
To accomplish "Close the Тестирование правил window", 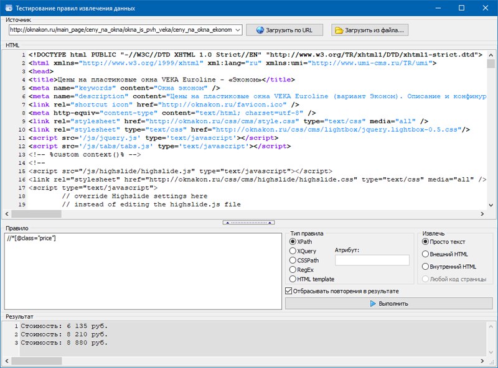I will (x=486, y=8).
